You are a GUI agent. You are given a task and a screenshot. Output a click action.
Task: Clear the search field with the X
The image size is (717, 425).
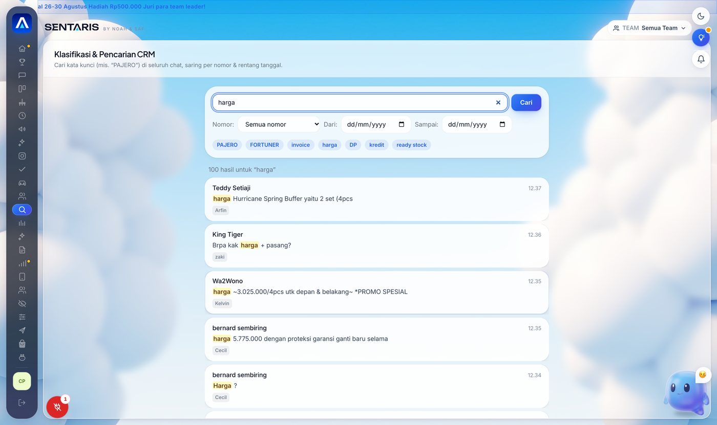pyautogui.click(x=498, y=102)
